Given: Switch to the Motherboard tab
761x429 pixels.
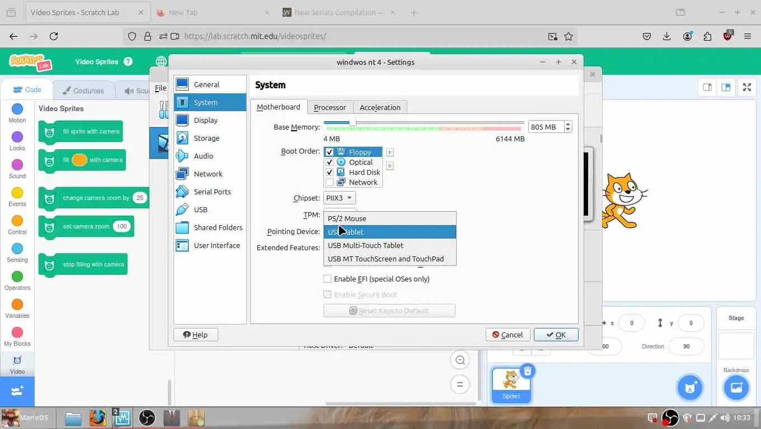Looking at the screenshot, I should click(x=279, y=107).
